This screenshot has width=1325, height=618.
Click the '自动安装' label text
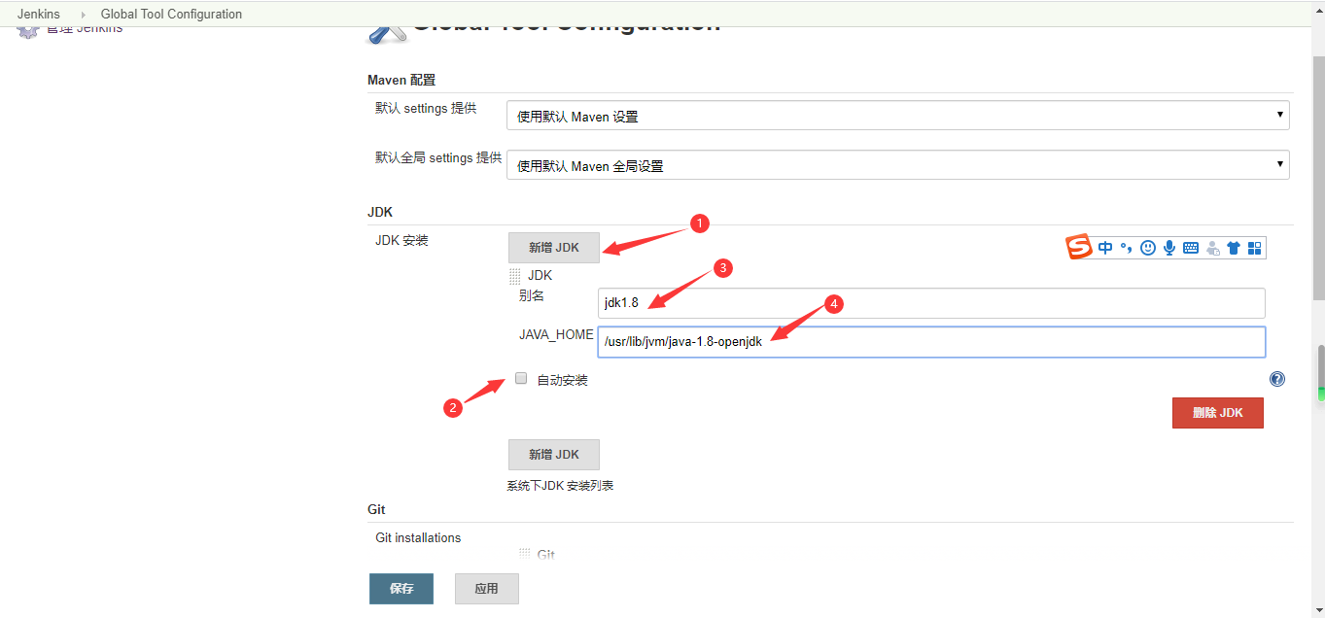563,380
